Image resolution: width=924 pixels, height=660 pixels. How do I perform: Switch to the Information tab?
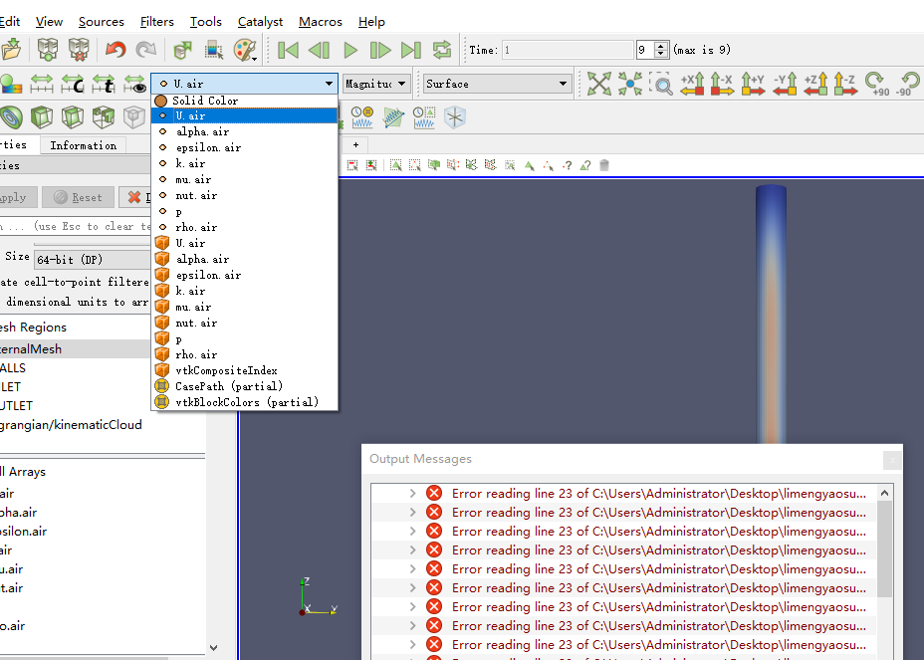(x=83, y=145)
